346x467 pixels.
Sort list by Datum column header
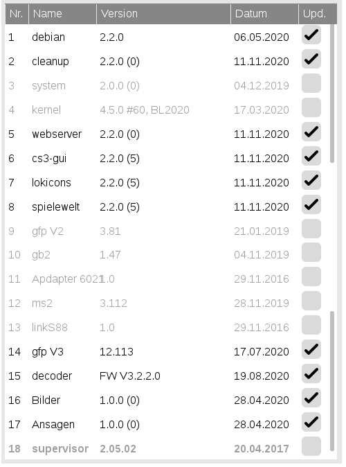click(264, 14)
